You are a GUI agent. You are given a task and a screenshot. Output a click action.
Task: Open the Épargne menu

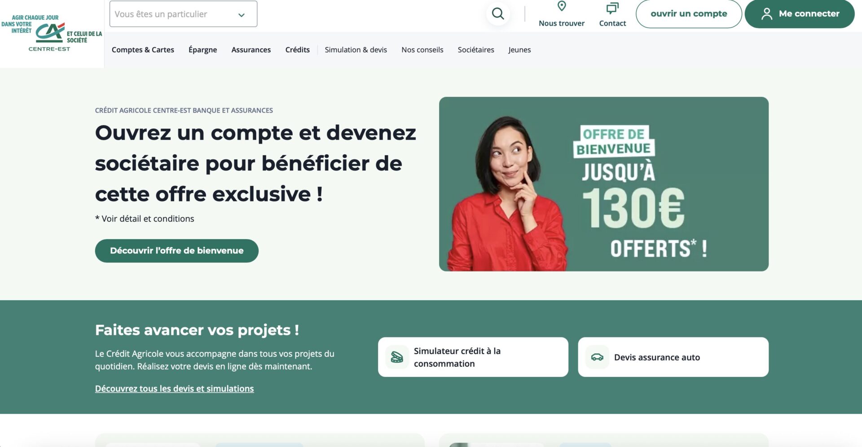coord(202,50)
